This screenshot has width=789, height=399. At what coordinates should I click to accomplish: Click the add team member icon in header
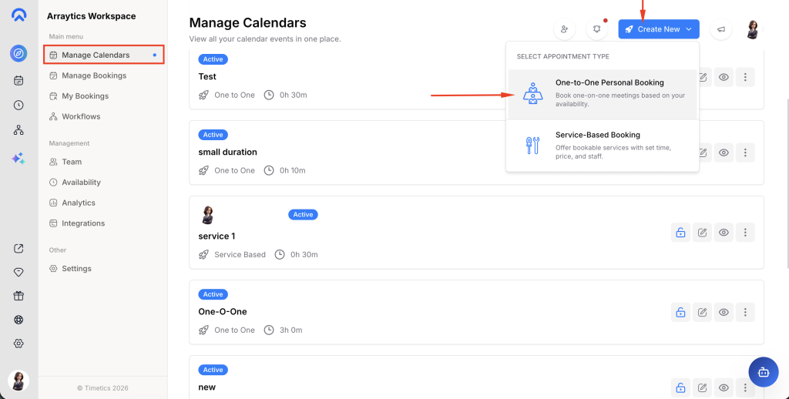pyautogui.click(x=565, y=29)
